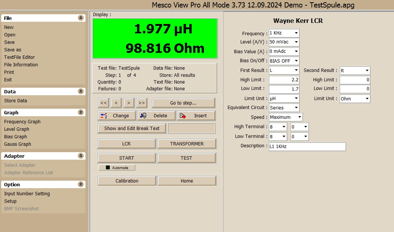Open the Frequency dropdown
This screenshot has height=232, width=394.
(x=296, y=33)
